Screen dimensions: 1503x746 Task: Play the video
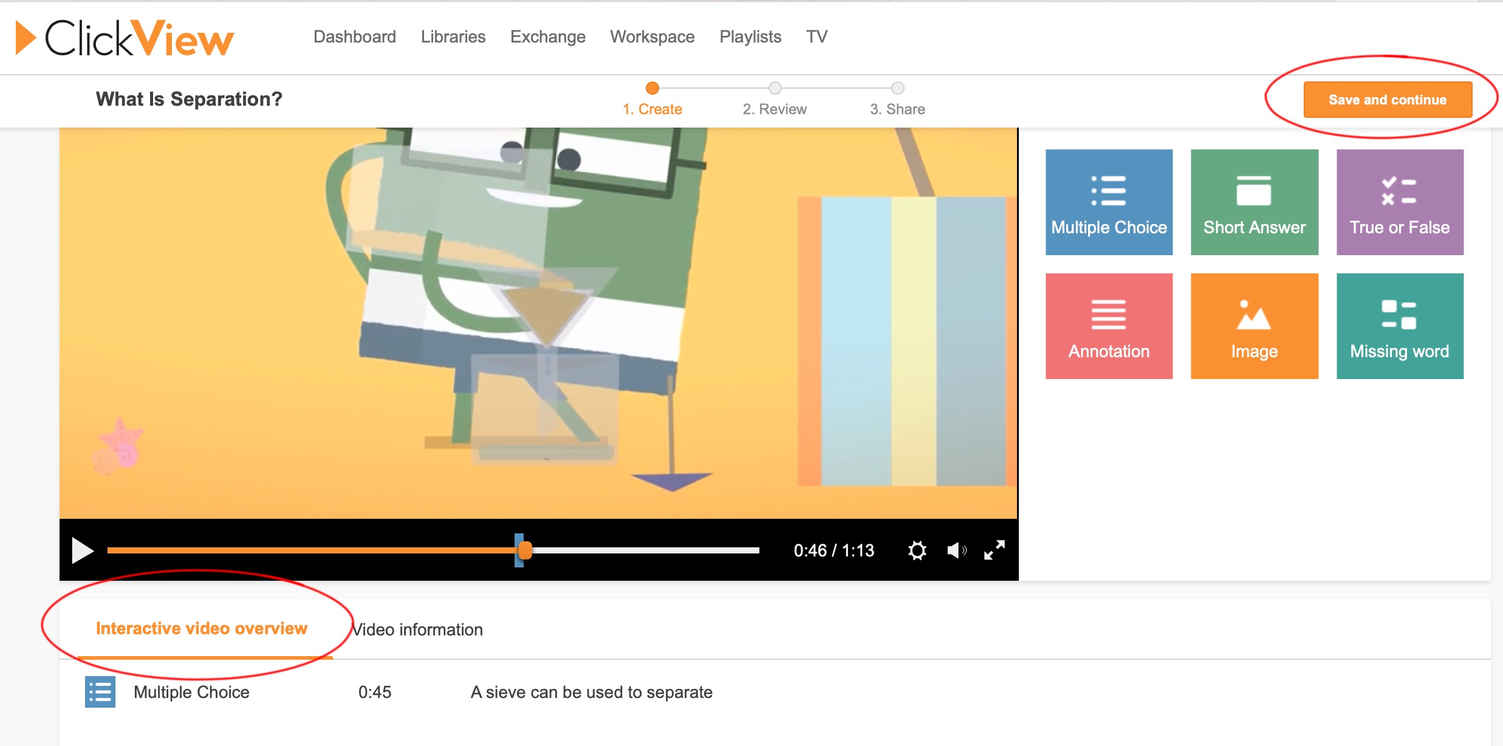(x=82, y=550)
